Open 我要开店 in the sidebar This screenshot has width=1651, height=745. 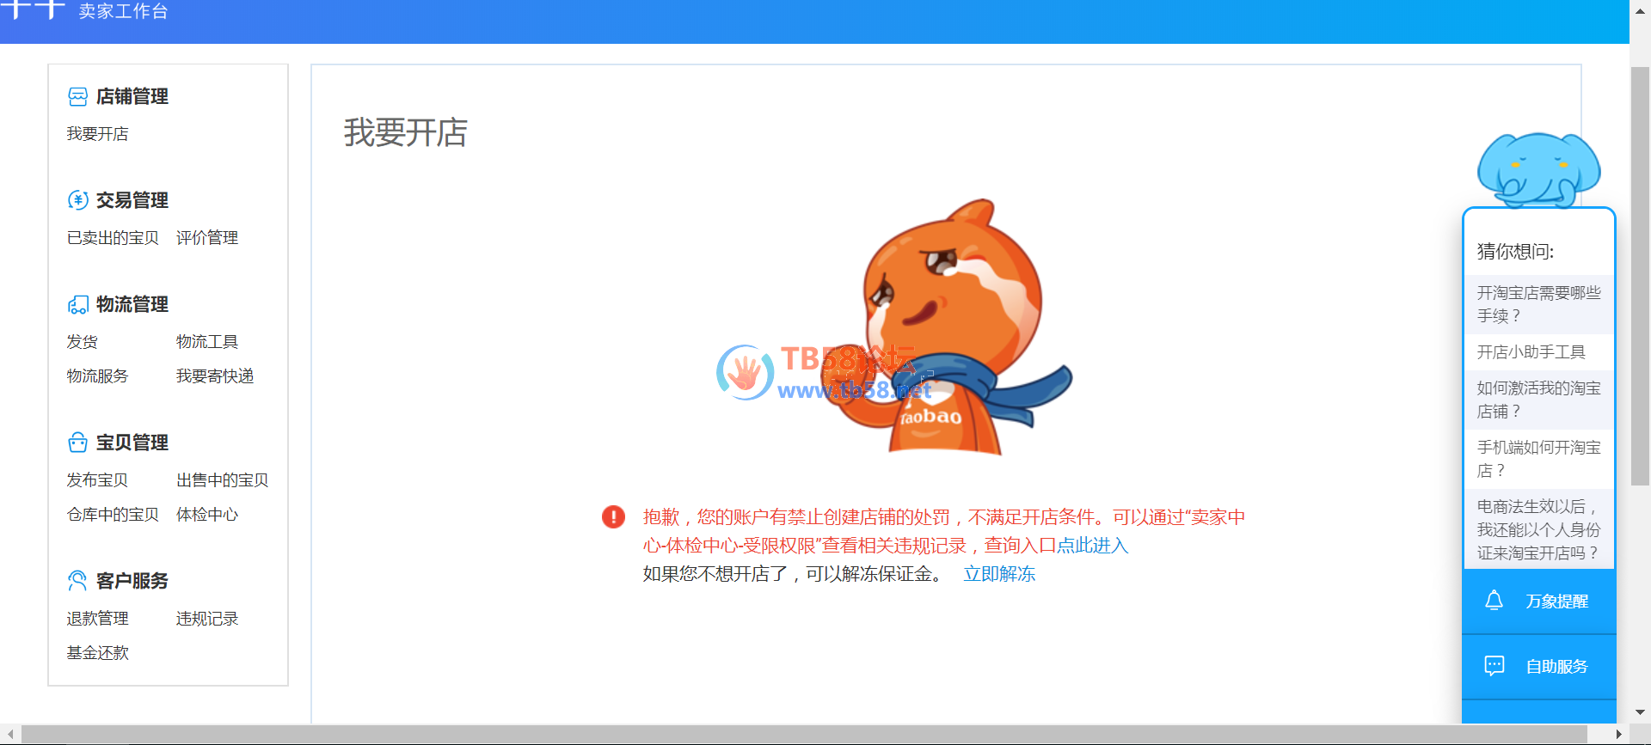pyautogui.click(x=97, y=134)
